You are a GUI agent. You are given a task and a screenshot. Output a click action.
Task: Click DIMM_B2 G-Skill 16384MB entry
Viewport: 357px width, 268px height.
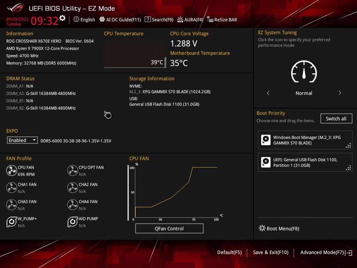click(41, 108)
